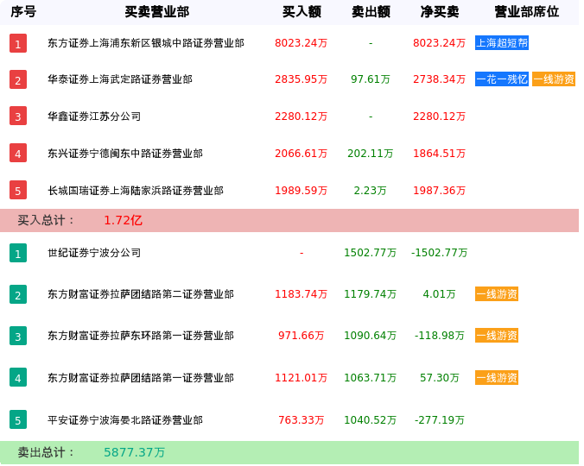
Task: Open 东方证券上海浦东新区银城中路证券营业部
Action: [146, 43]
